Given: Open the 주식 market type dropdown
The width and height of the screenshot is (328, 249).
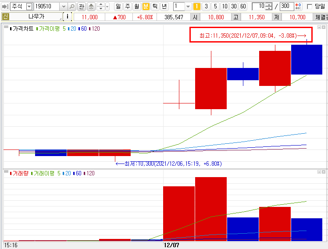Looking at the screenshot, I should 29,7.
